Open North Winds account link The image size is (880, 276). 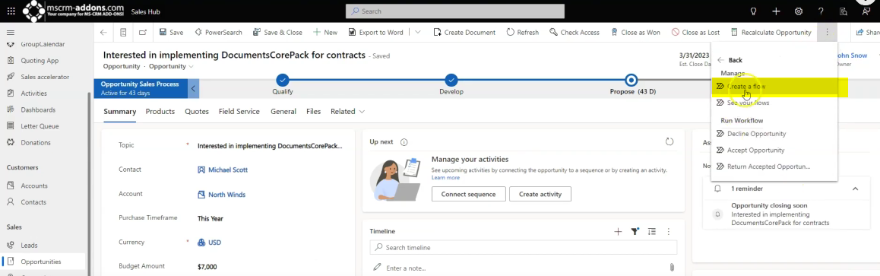[x=226, y=195]
